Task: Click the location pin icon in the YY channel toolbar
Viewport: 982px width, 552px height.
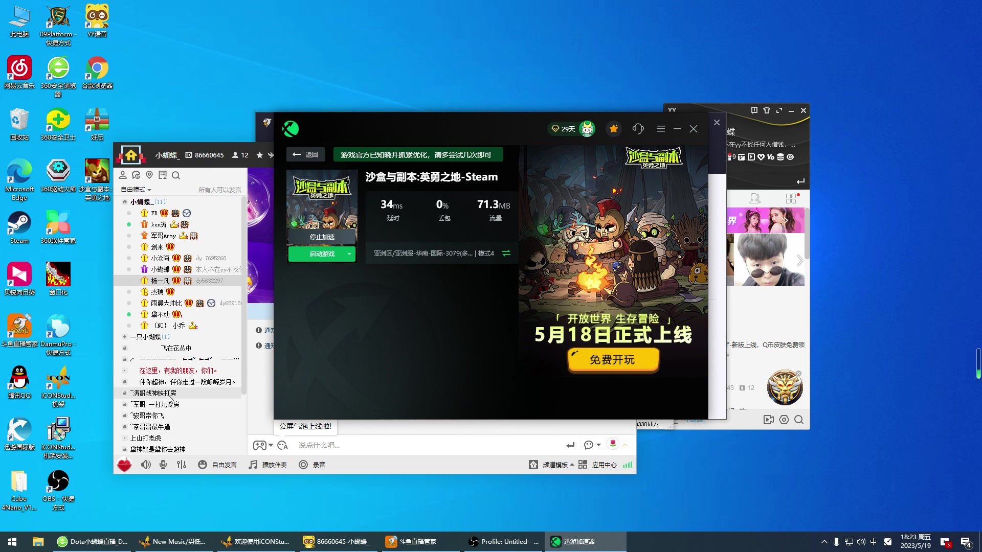Action: [149, 175]
